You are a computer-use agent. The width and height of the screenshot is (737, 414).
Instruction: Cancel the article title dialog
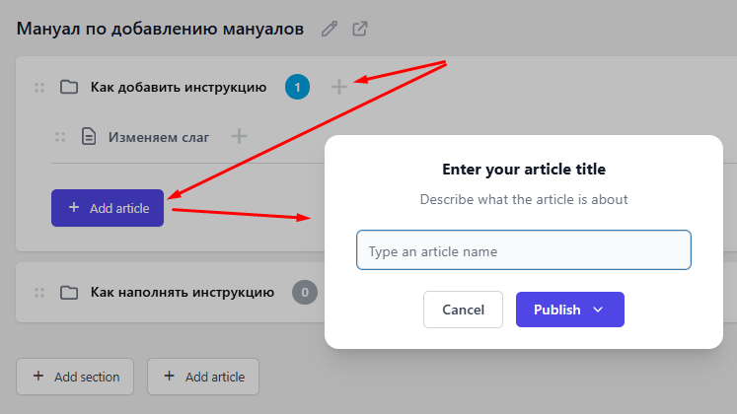(463, 310)
